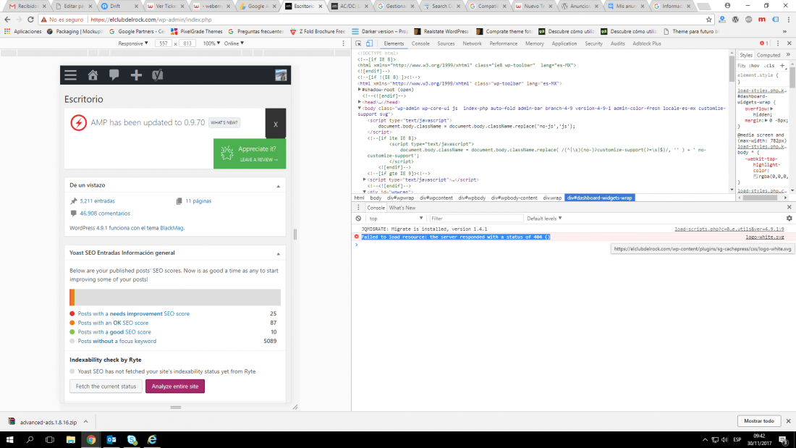Collapse the 'De un vistazo' widget
The image size is (796, 448).
pos(278,186)
